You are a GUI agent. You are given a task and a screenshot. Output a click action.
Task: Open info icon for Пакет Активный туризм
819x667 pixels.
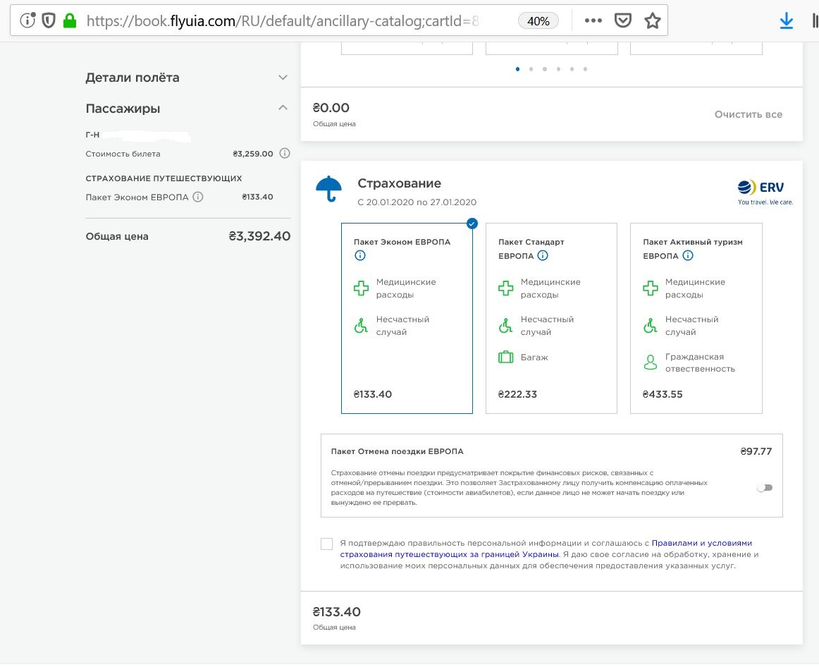pos(688,256)
